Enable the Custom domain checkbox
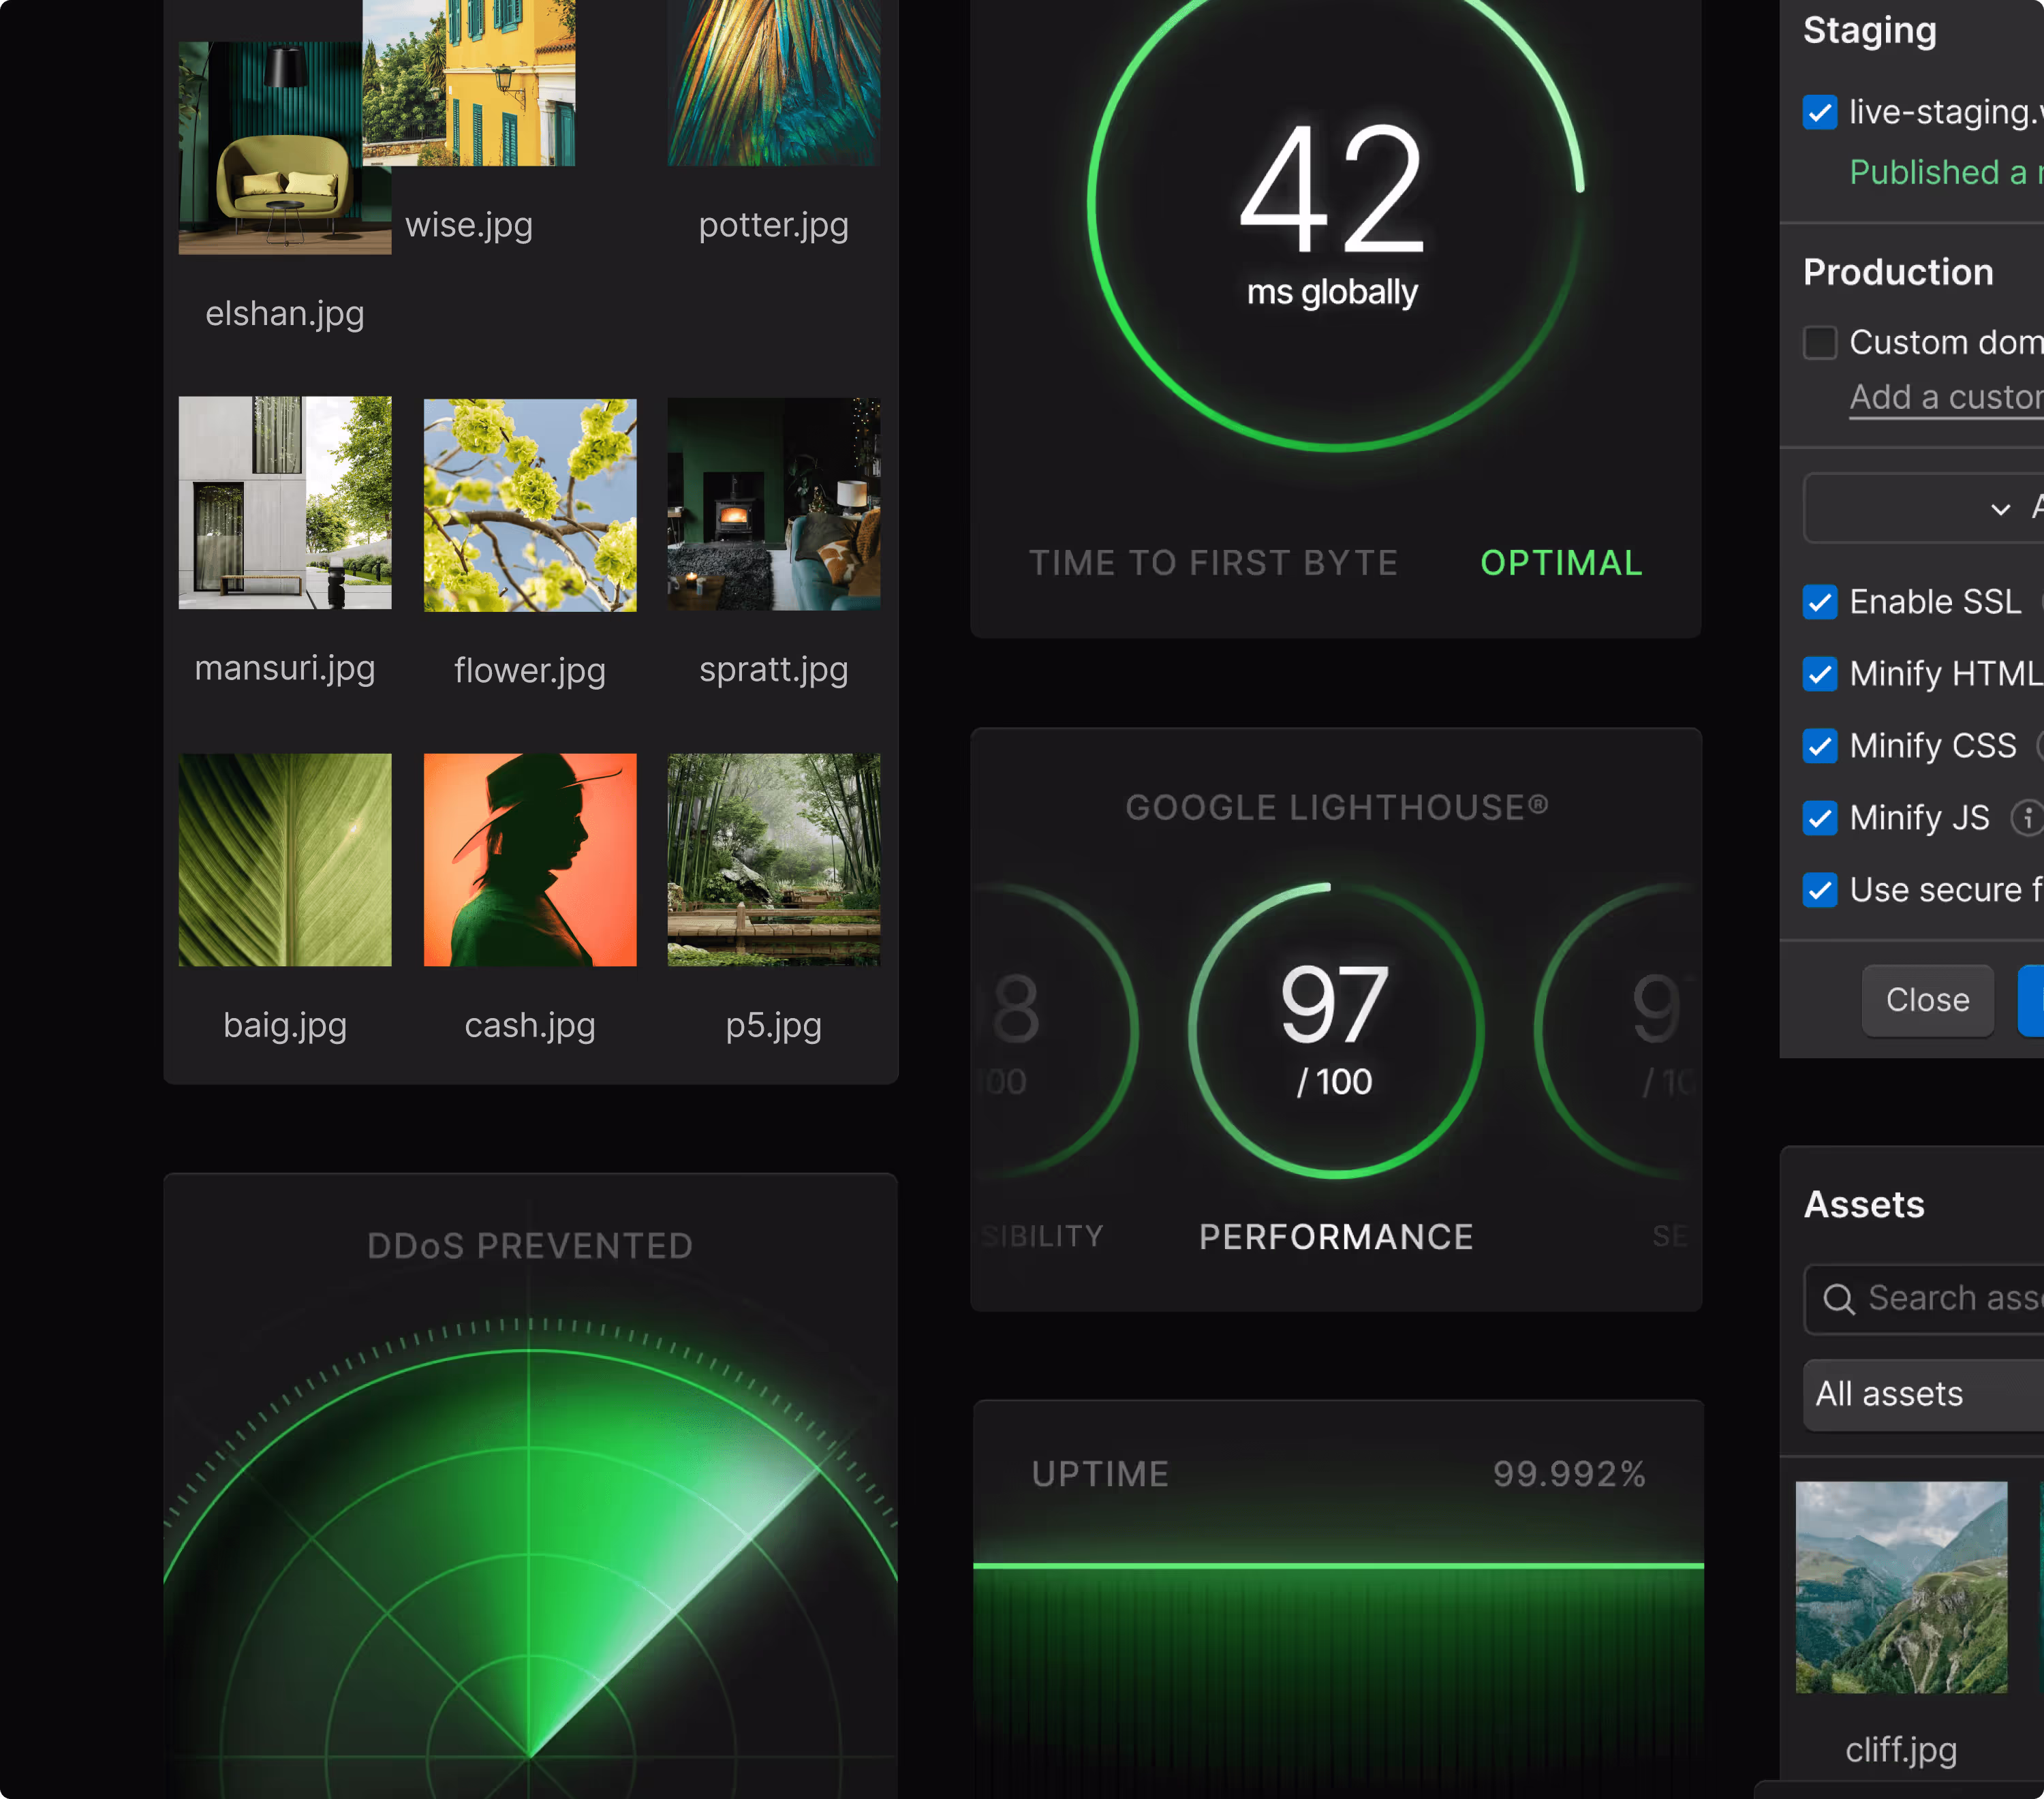This screenshot has width=2044, height=1799. point(1820,342)
